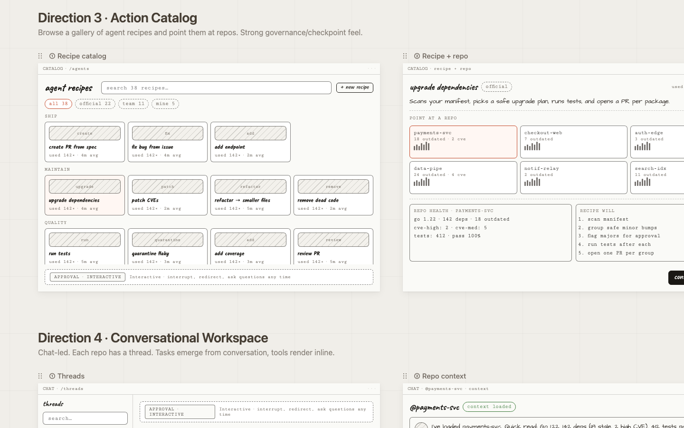684x428 pixels.
Task: Click the payments-svc activity bar chart
Action: point(422,146)
